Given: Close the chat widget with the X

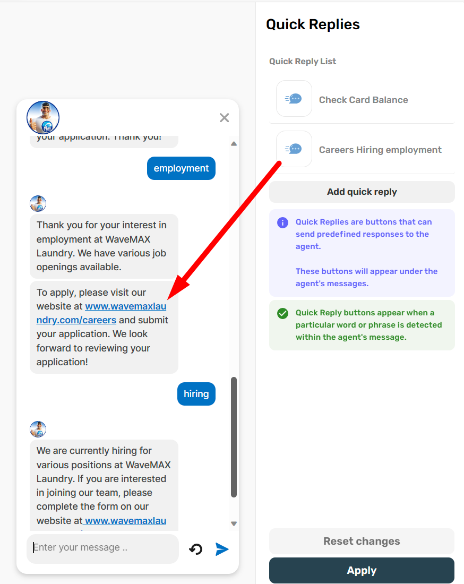Looking at the screenshot, I should (x=224, y=118).
